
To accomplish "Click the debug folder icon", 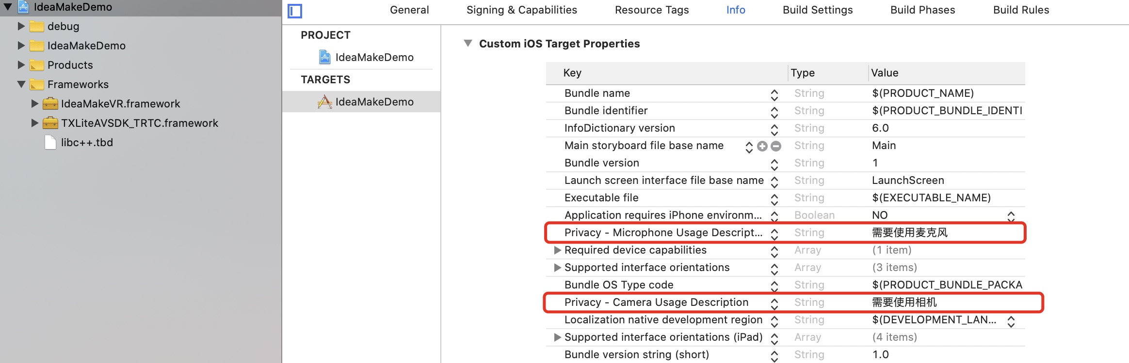I will point(37,26).
